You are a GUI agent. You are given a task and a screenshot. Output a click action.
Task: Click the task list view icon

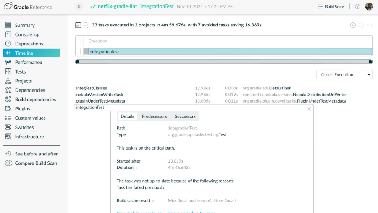(x=78, y=25)
